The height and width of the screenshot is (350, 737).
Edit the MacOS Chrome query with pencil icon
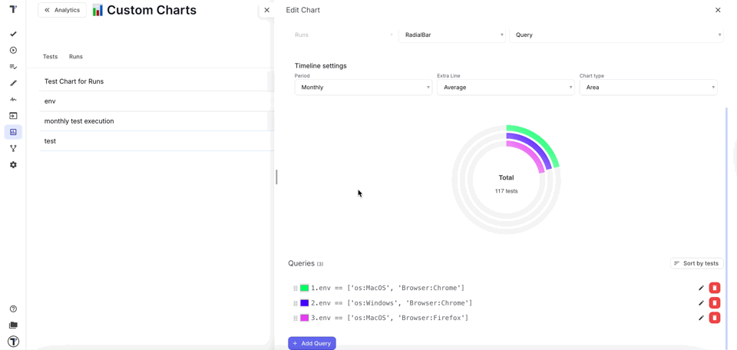701,288
